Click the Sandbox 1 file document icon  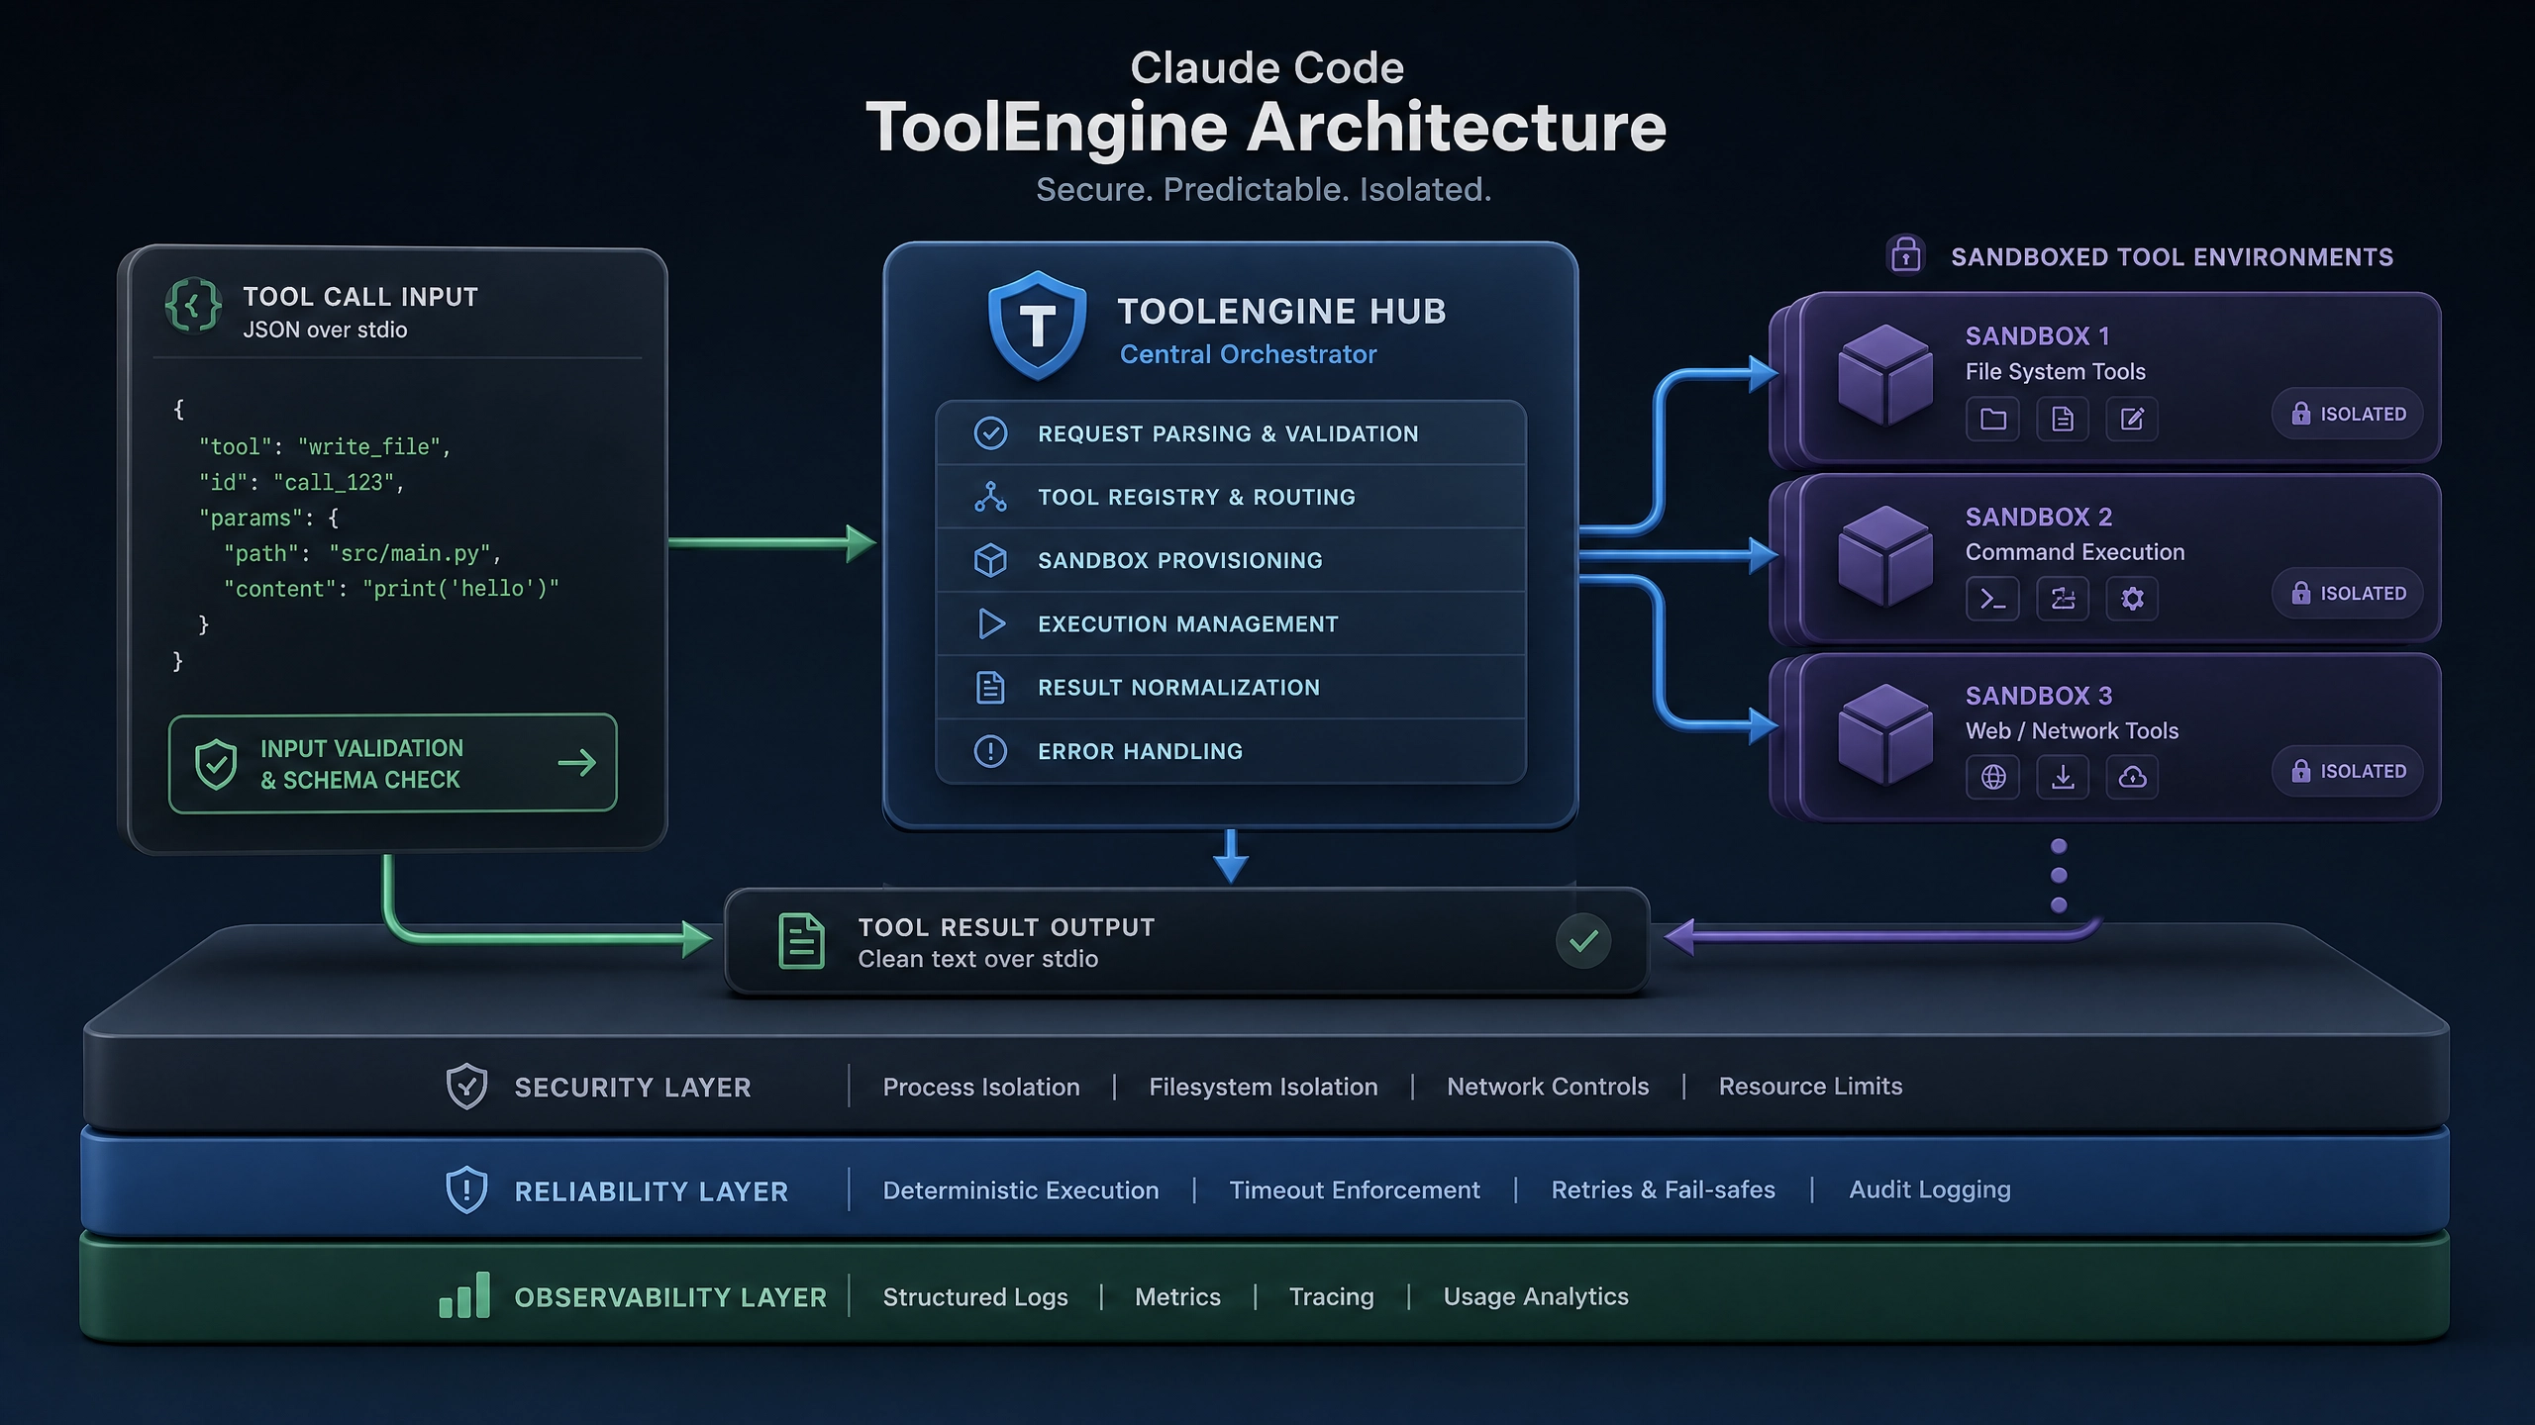point(2063,419)
